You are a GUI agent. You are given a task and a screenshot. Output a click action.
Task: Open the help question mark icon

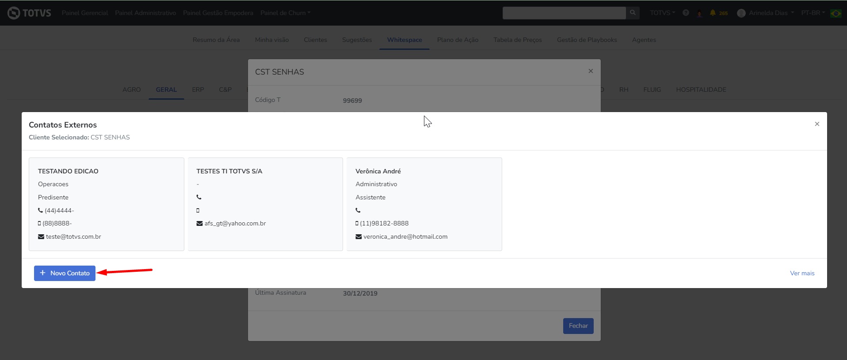[686, 13]
